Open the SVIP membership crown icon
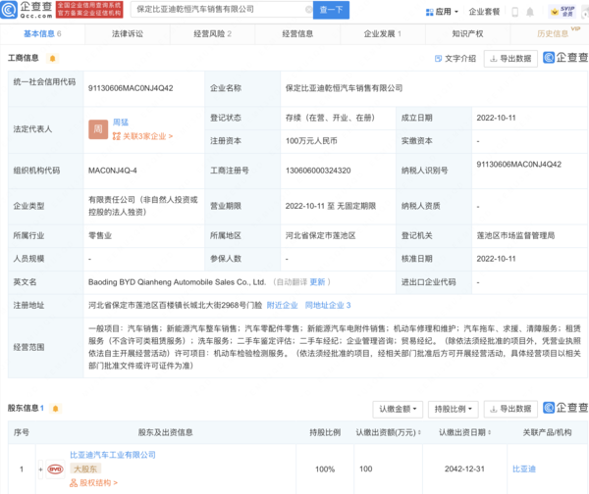Screen dimensions: 589x494 click(562, 12)
